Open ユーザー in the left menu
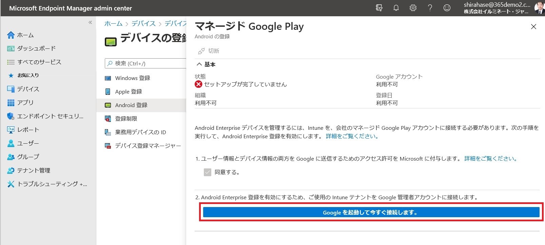The image size is (545, 245). [x=28, y=143]
